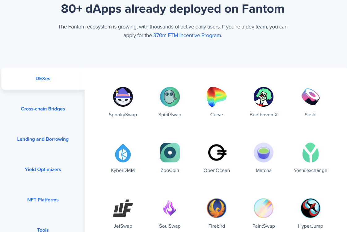
Task: Show the Yield Optimizers category
Action: (43, 170)
